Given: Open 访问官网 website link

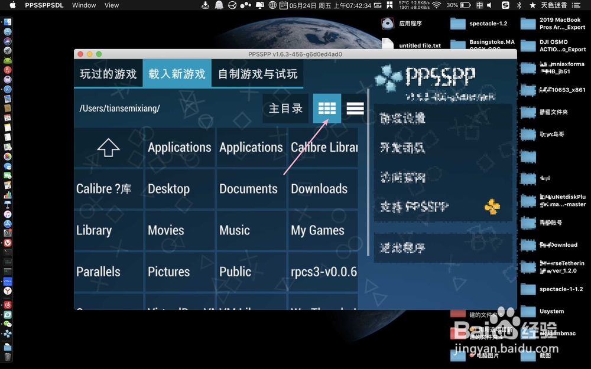Looking at the screenshot, I should click(x=443, y=177).
